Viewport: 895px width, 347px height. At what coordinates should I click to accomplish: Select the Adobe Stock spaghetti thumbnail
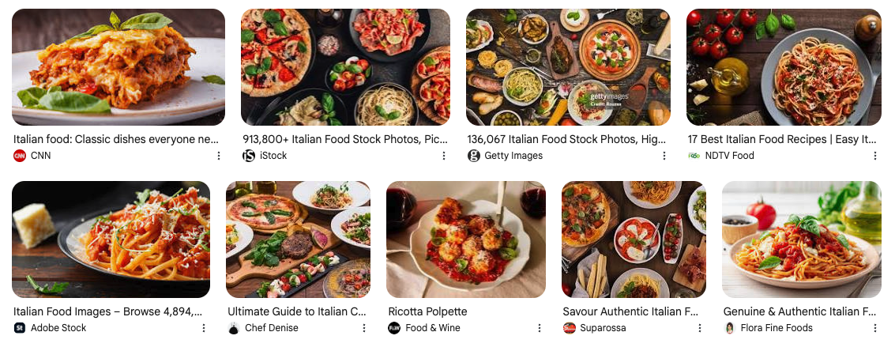point(111,239)
